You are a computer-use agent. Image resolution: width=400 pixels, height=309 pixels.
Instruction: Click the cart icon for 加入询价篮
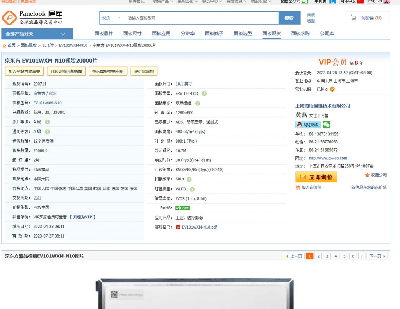(298, 187)
